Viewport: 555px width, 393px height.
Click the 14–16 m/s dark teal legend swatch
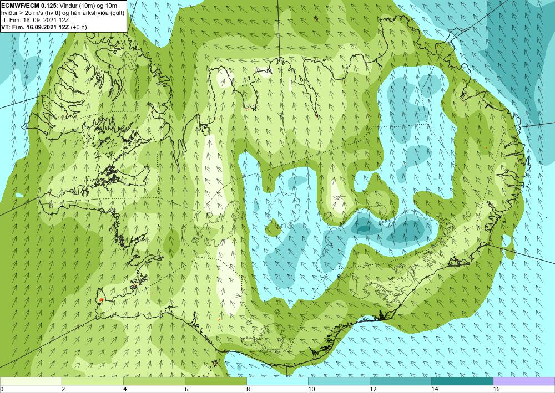462,381
